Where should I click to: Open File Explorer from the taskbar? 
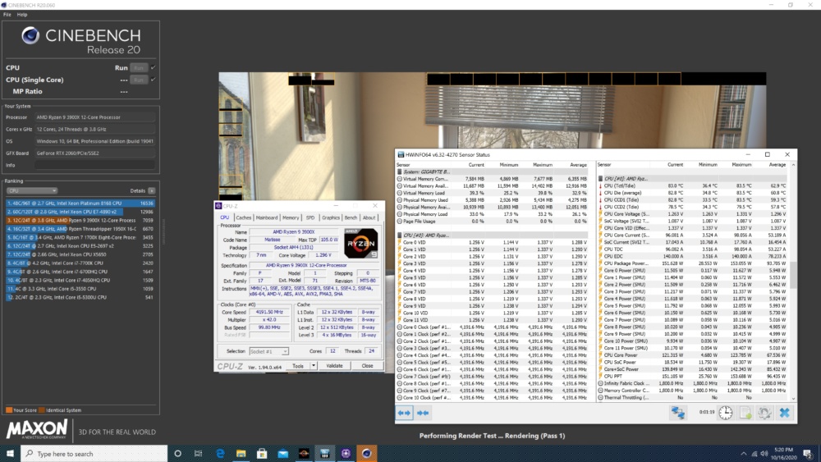pyautogui.click(x=241, y=454)
